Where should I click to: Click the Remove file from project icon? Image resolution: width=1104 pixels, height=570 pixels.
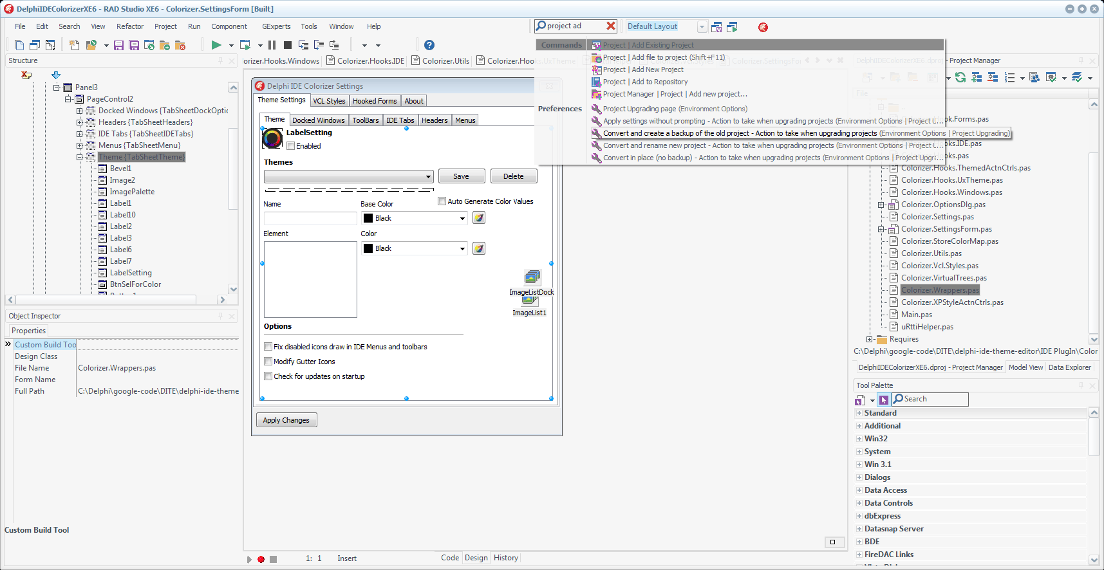coord(180,45)
